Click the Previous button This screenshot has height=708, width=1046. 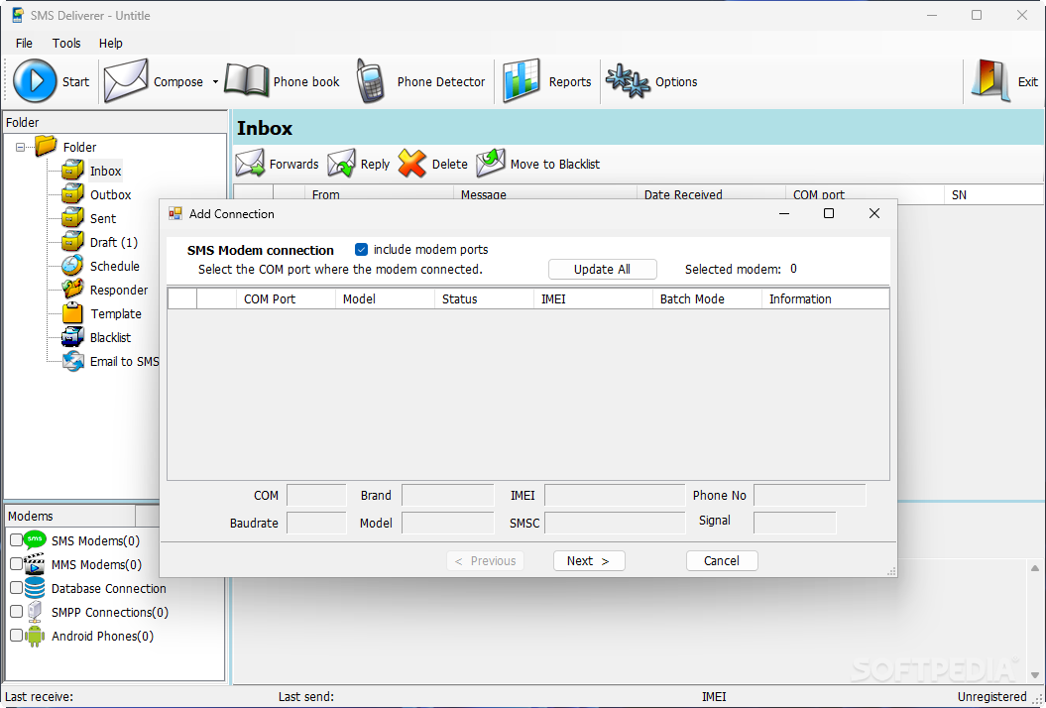[485, 561]
